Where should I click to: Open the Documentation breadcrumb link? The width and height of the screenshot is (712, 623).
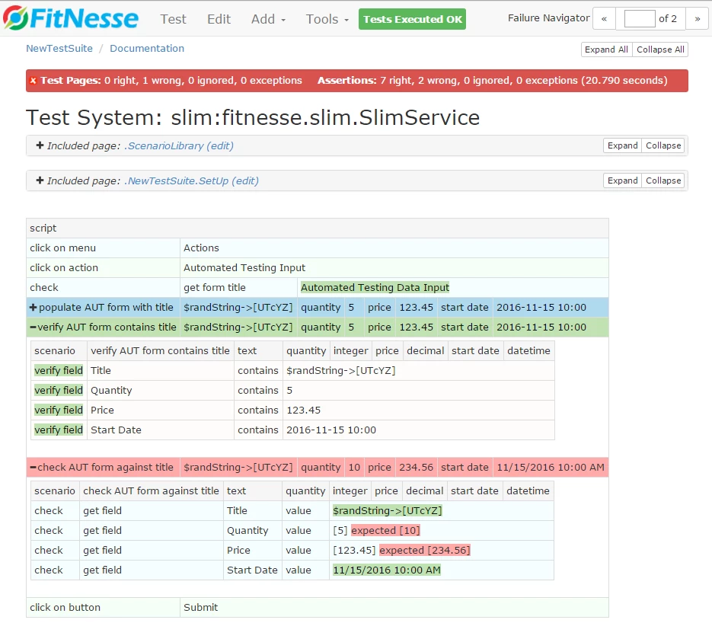pos(147,49)
